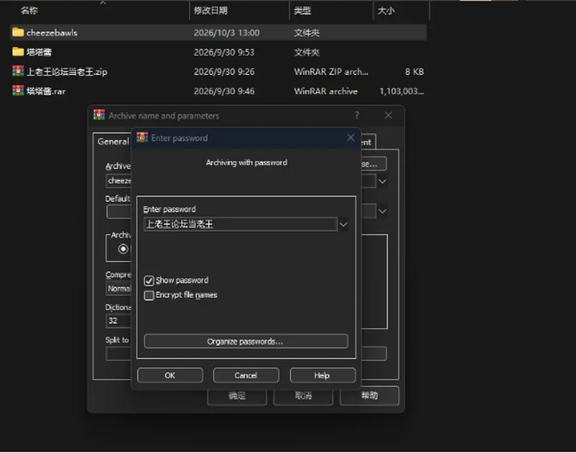Click 取消 in the Archive name and parameters window
The height and width of the screenshot is (453, 576).
(x=303, y=395)
